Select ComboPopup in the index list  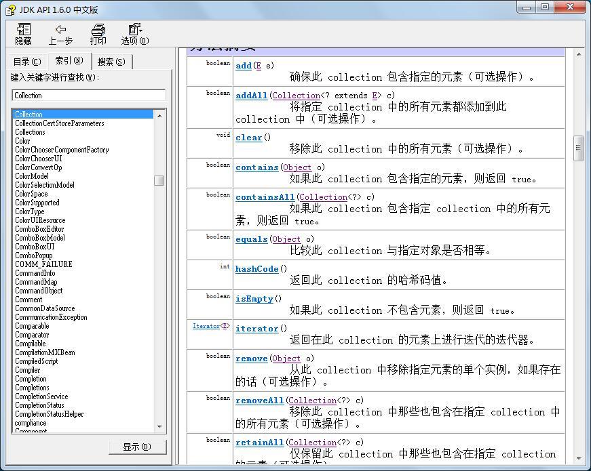point(34,255)
